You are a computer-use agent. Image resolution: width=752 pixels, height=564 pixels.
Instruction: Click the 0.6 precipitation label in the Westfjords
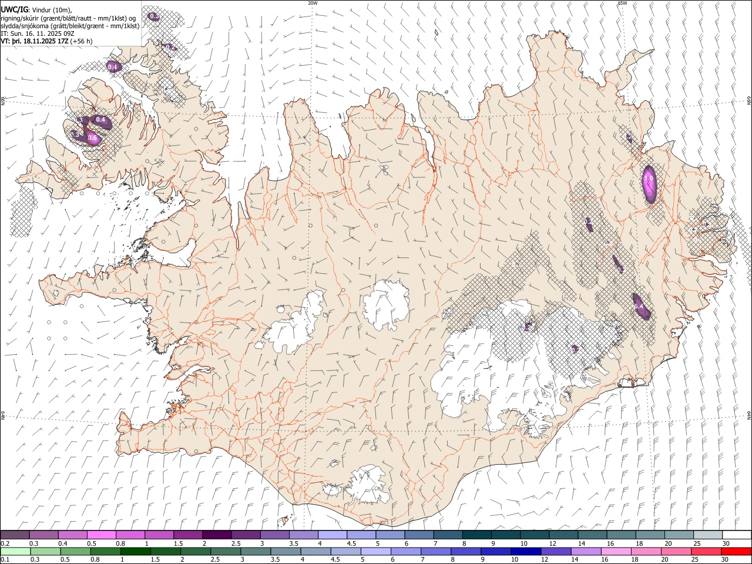92,138
